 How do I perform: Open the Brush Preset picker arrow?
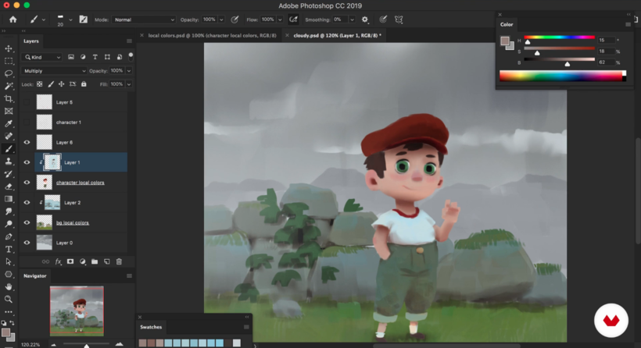tap(70, 20)
